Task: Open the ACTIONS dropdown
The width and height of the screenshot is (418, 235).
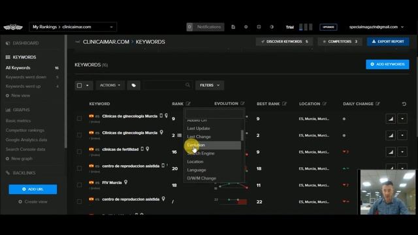Action: tap(110, 86)
